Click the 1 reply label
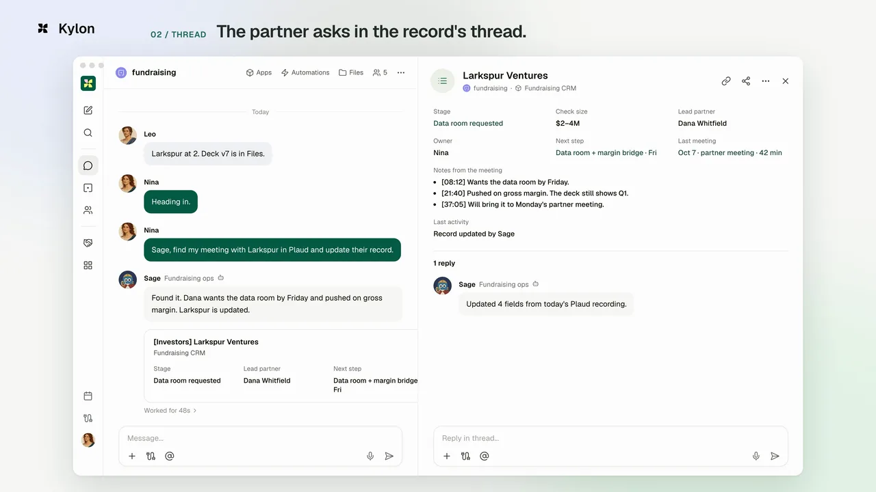Viewport: 876px width, 492px height. coord(444,263)
